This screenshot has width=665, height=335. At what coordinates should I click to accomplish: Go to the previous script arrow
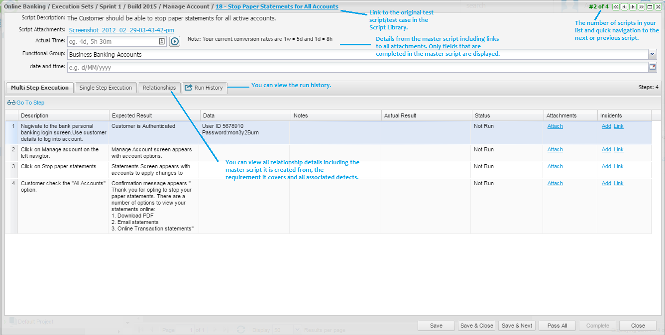[624, 6]
